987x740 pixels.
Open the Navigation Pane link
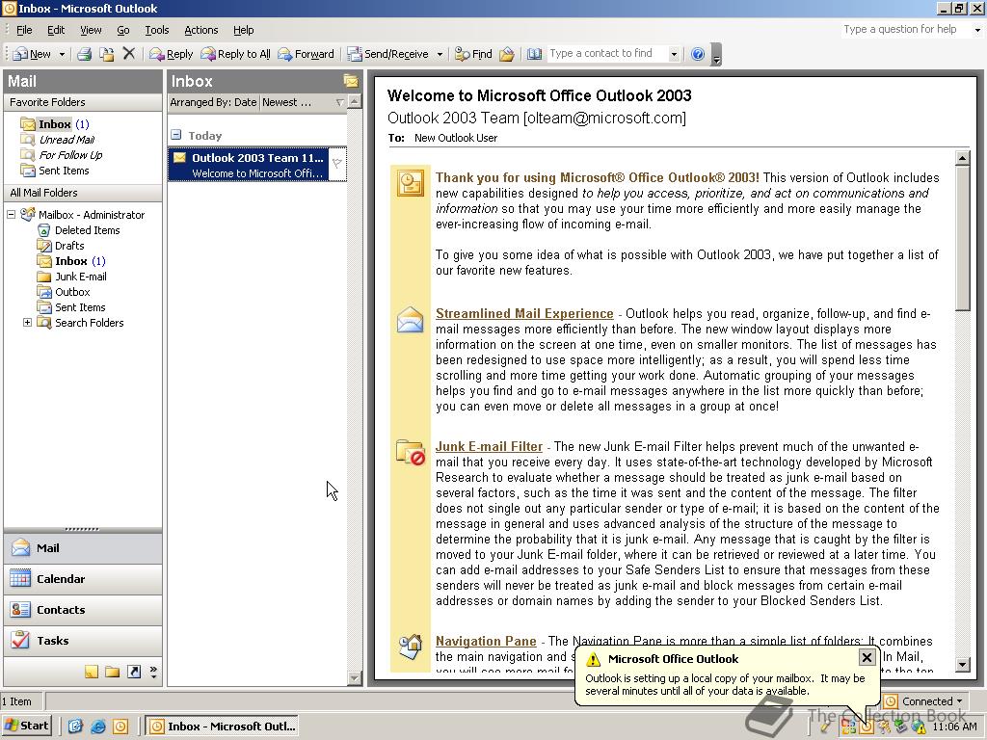[486, 641]
